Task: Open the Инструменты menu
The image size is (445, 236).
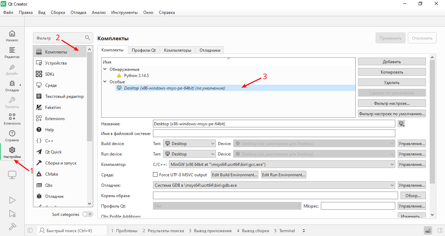Action: point(124,12)
